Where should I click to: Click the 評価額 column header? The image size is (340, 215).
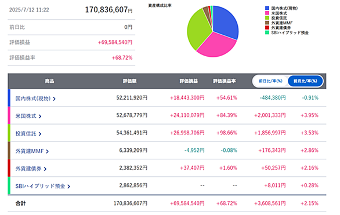point(129,81)
